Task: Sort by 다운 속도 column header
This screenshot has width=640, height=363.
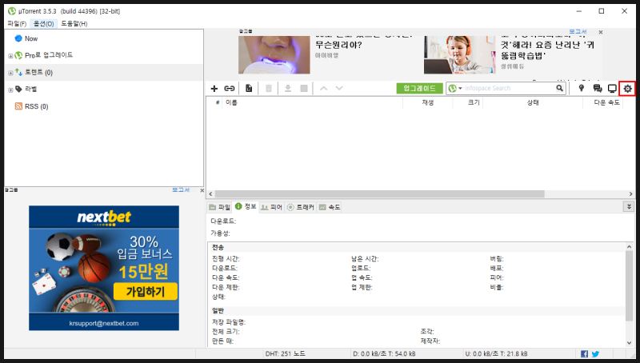Action: [x=606, y=103]
